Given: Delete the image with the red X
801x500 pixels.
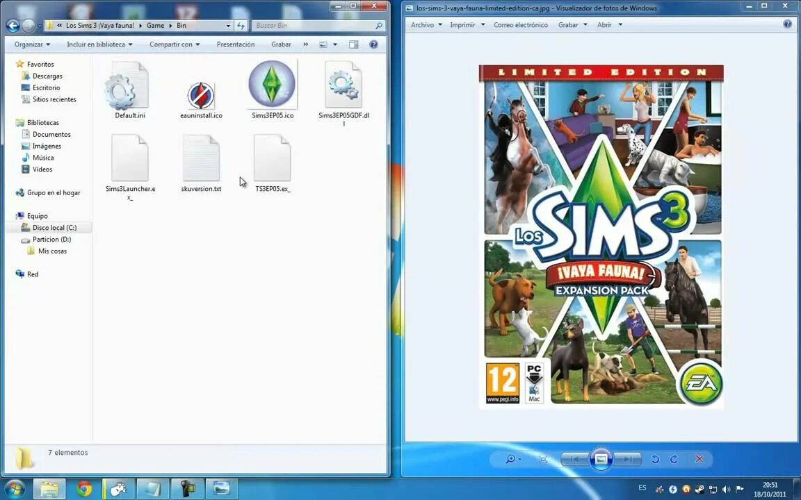Looking at the screenshot, I should 699,459.
